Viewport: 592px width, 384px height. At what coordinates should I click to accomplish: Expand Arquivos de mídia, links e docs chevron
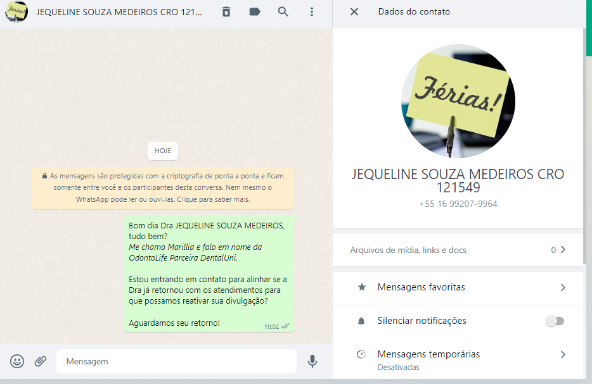coord(563,250)
